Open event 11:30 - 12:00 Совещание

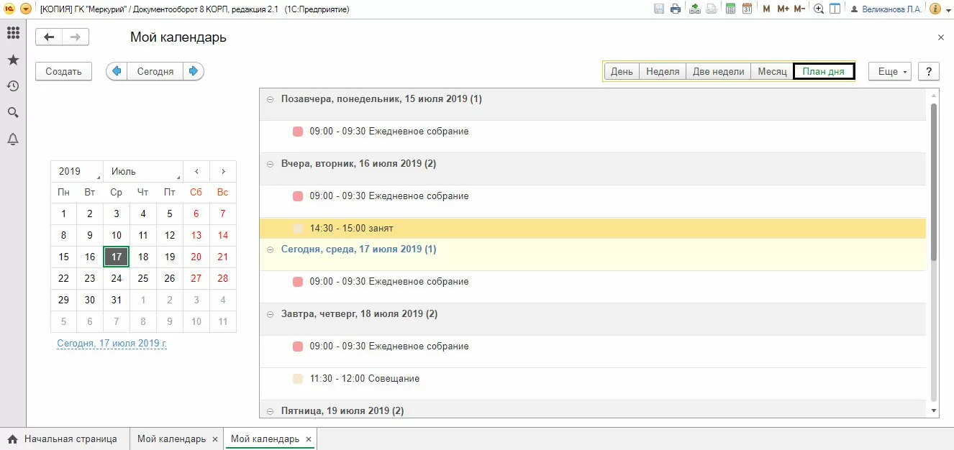click(x=364, y=378)
